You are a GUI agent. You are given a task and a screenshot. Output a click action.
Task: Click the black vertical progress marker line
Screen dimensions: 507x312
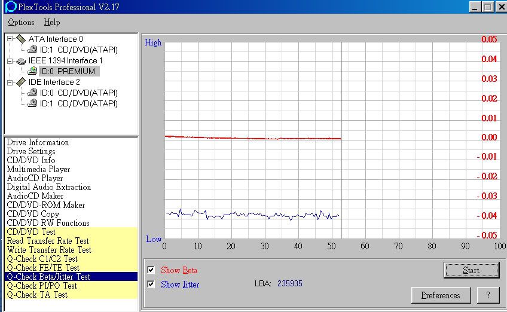pos(341,140)
